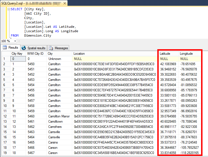Click latitude value 40.9981117
The image size is (208, 157).
click(x=168, y=127)
